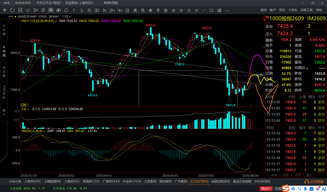Expand the 日线 period dropdown
Viewport: 327px width, 192px height.
click(x=67, y=16)
